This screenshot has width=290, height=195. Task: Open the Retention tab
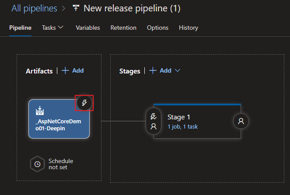pos(123,28)
